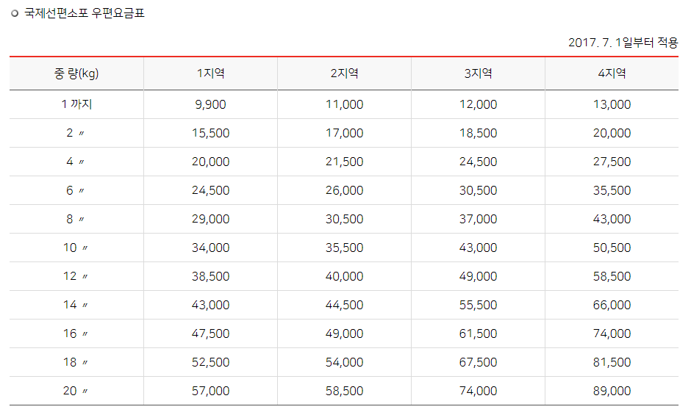The image size is (691, 415).
Task: Click the 1지역 column header
Action: click(211, 73)
